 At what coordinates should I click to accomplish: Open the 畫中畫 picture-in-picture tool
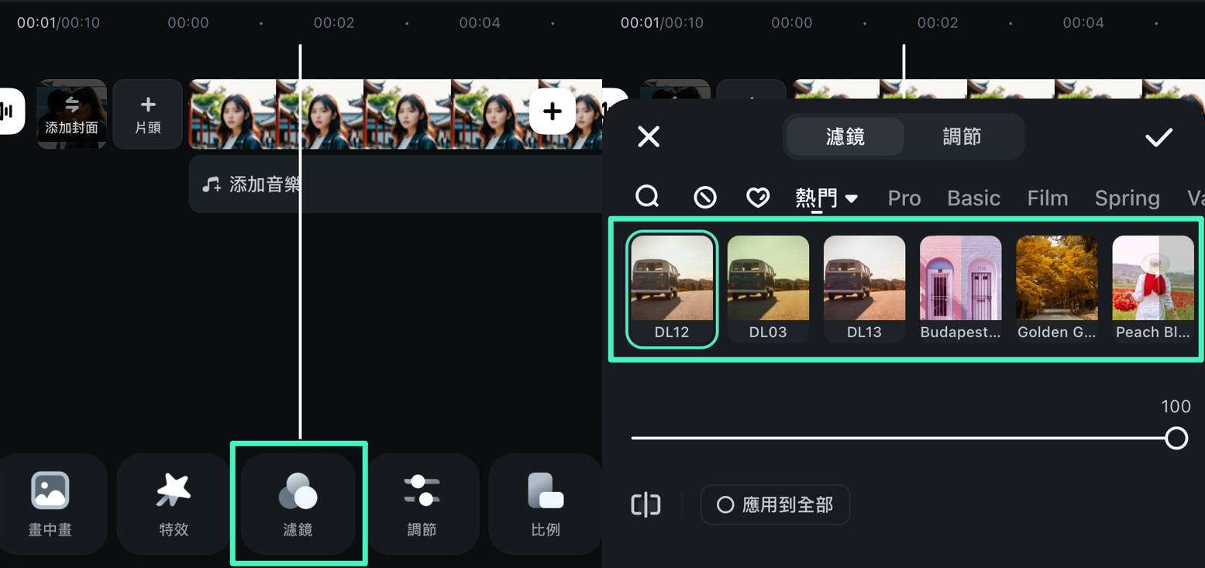coord(50,504)
